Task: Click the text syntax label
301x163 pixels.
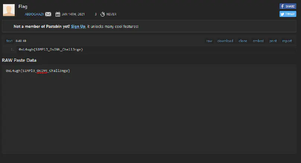Action: click(x=9, y=41)
